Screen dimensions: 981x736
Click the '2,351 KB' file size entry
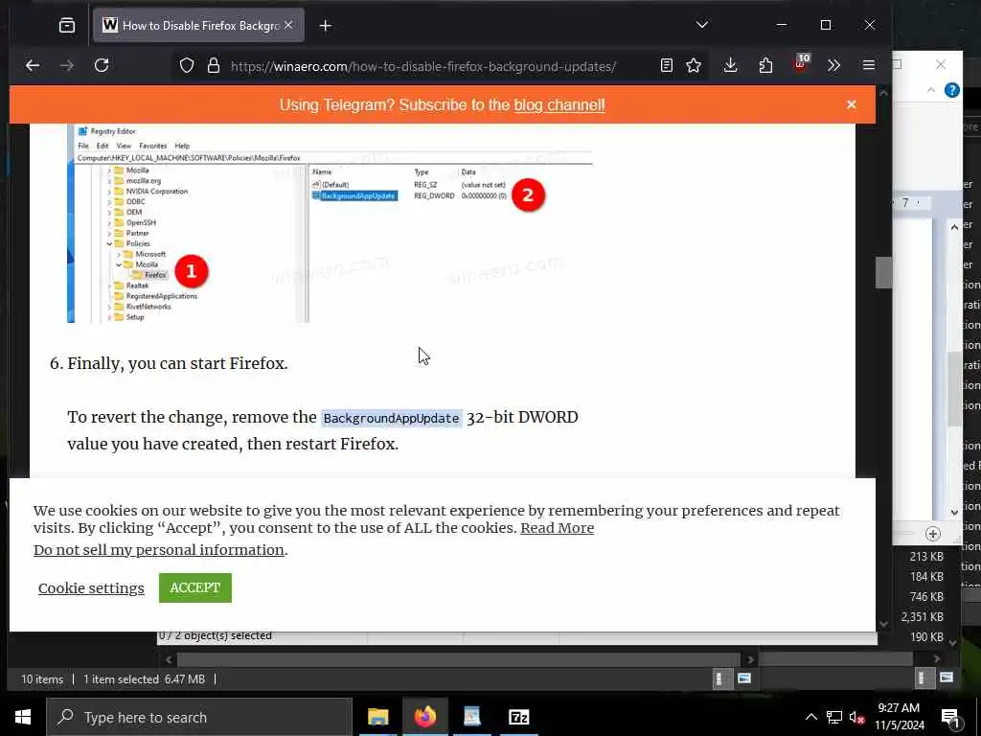tap(923, 616)
